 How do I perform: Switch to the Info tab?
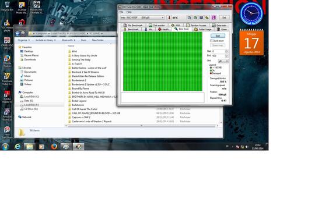pyautogui.click(x=149, y=30)
